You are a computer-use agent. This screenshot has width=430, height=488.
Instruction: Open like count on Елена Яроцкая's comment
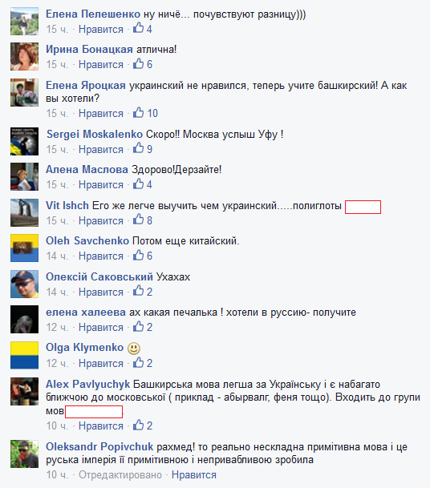point(152,113)
